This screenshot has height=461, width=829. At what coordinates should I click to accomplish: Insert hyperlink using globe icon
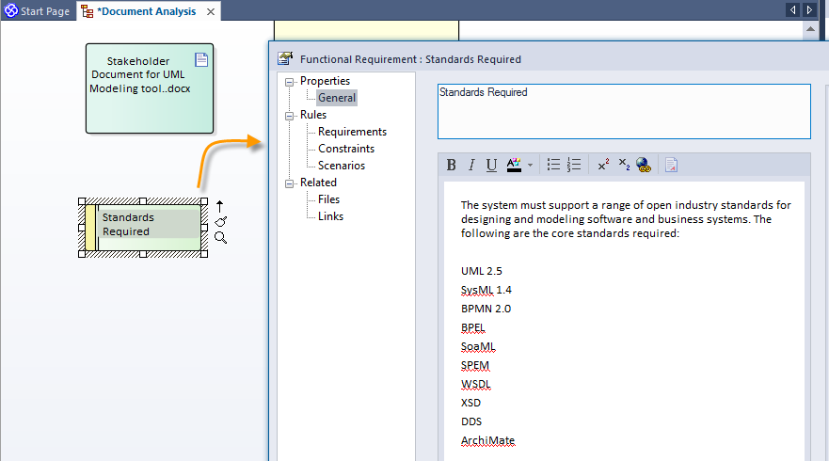[x=644, y=166]
